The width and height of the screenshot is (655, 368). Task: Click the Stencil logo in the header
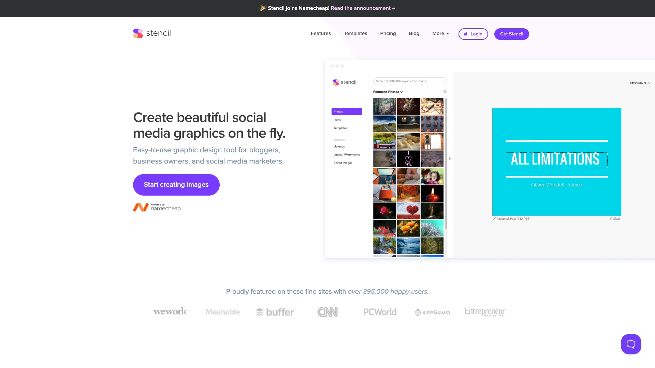(152, 33)
